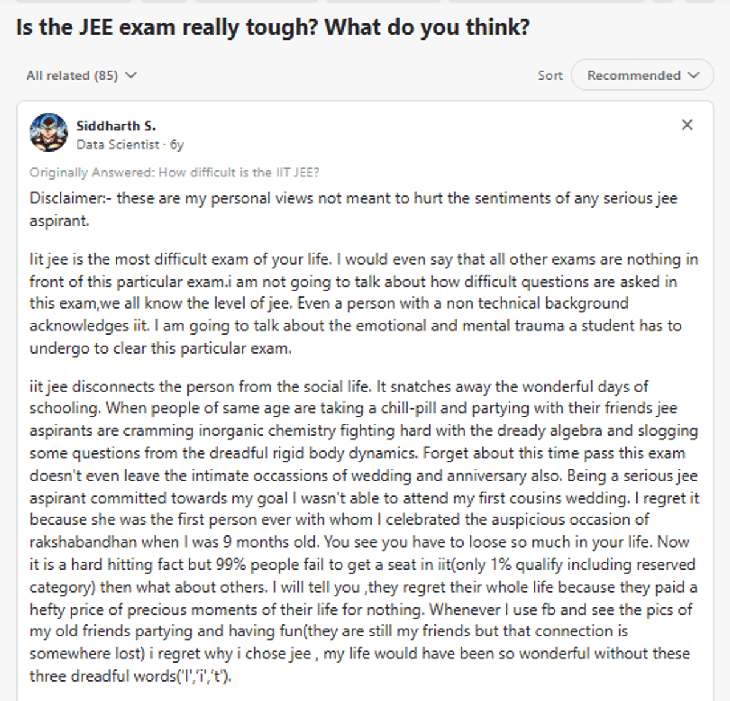Click the Originally Answered note
The width and height of the screenshot is (730, 701).
[174, 172]
